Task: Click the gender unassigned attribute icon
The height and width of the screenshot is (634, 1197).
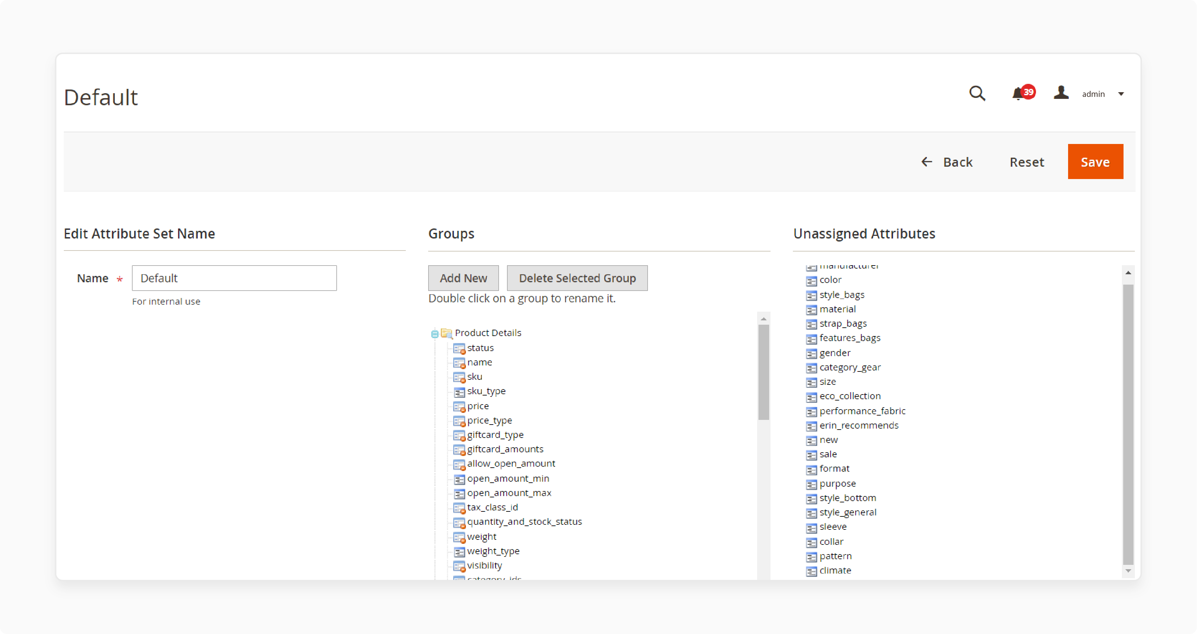Action: click(811, 353)
